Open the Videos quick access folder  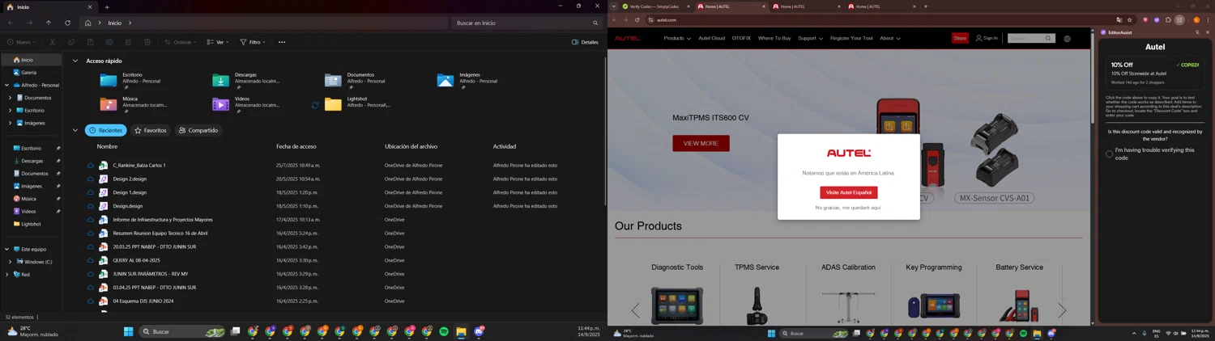(x=245, y=103)
